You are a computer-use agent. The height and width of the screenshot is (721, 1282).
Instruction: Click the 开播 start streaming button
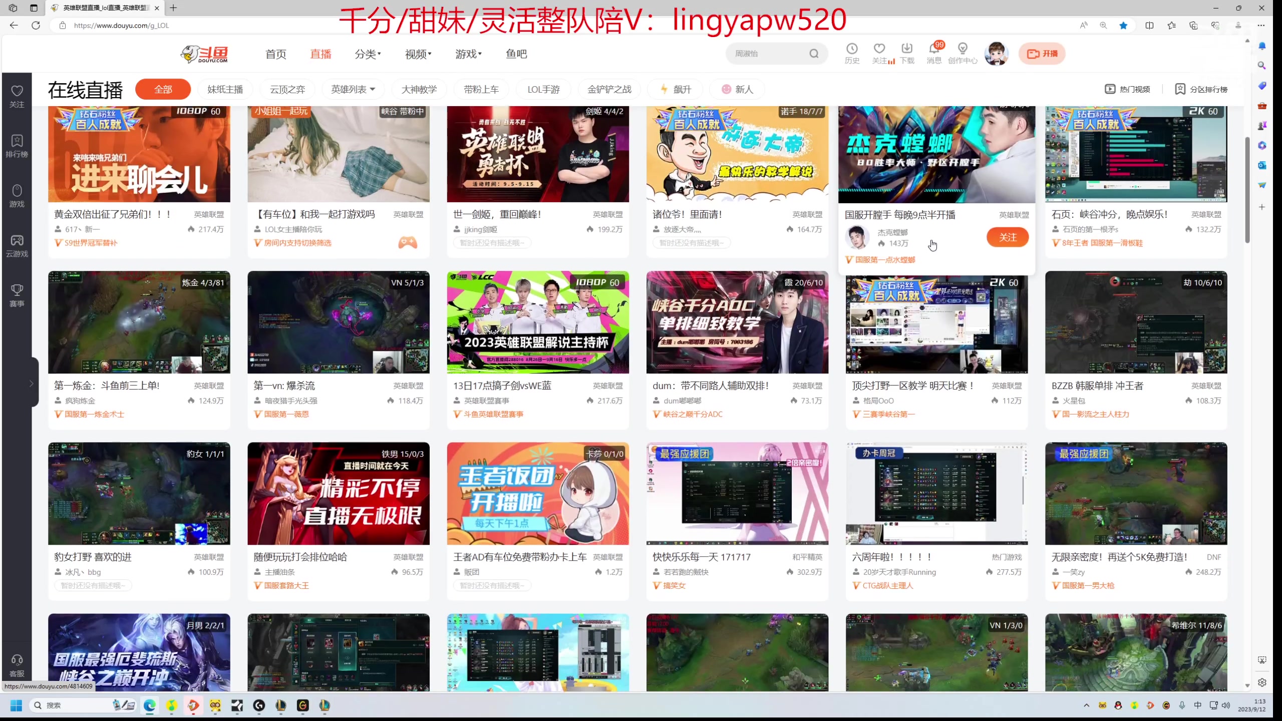point(1042,54)
